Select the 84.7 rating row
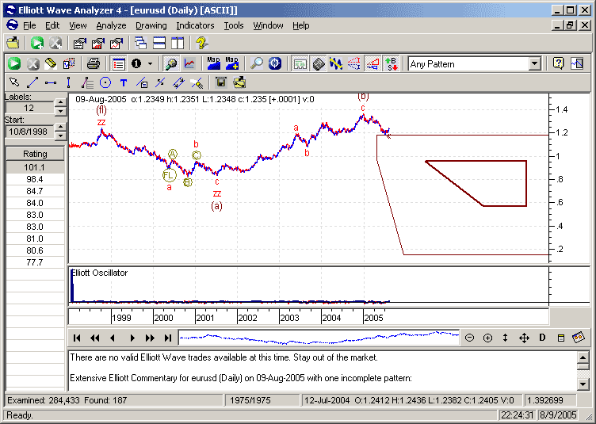 pyautogui.click(x=35, y=191)
